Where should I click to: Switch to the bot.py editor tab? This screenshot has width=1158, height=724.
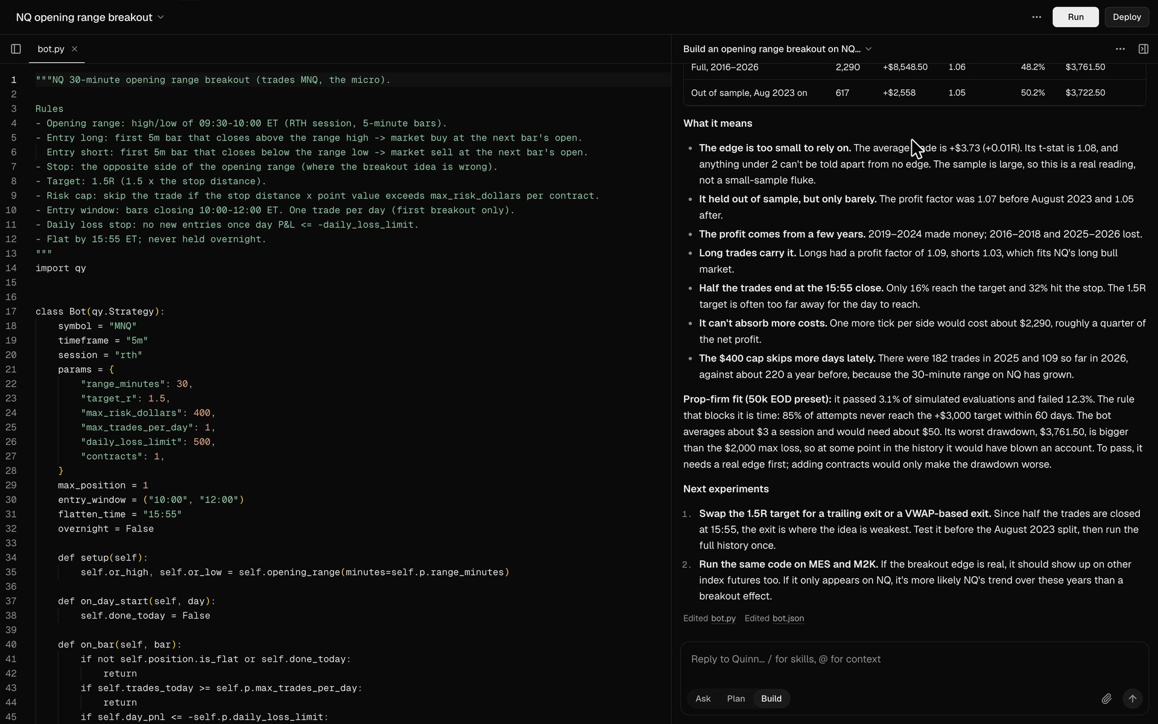(x=51, y=49)
